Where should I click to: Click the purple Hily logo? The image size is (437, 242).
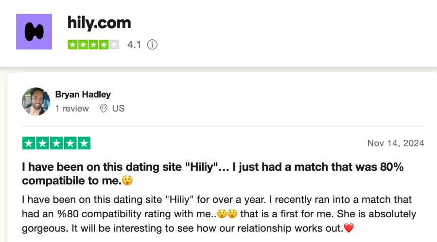[34, 32]
